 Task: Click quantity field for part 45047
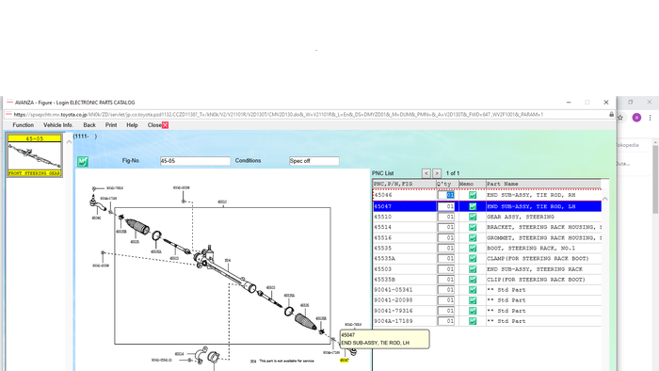pyautogui.click(x=446, y=206)
